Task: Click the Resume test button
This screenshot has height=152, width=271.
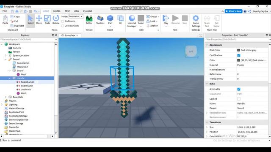Action: tap(175, 20)
